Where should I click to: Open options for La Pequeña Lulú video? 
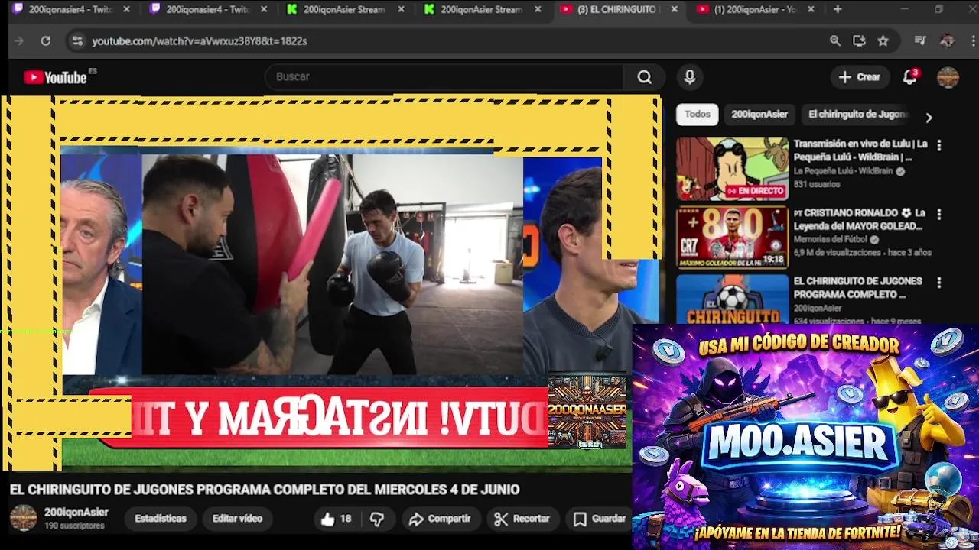939,145
